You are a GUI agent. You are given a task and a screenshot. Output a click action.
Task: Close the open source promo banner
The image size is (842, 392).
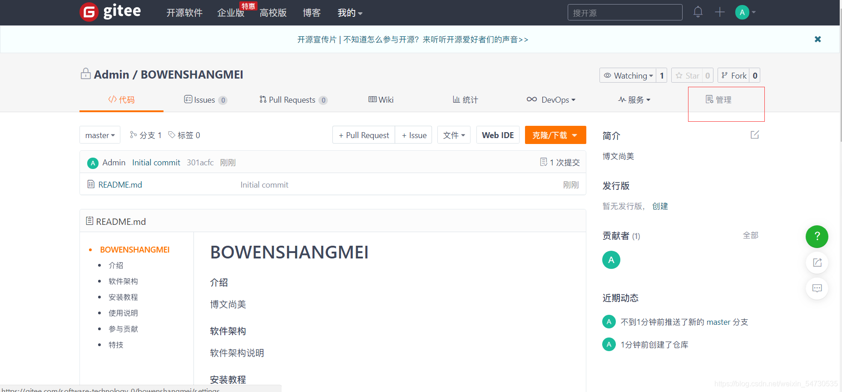(817, 39)
